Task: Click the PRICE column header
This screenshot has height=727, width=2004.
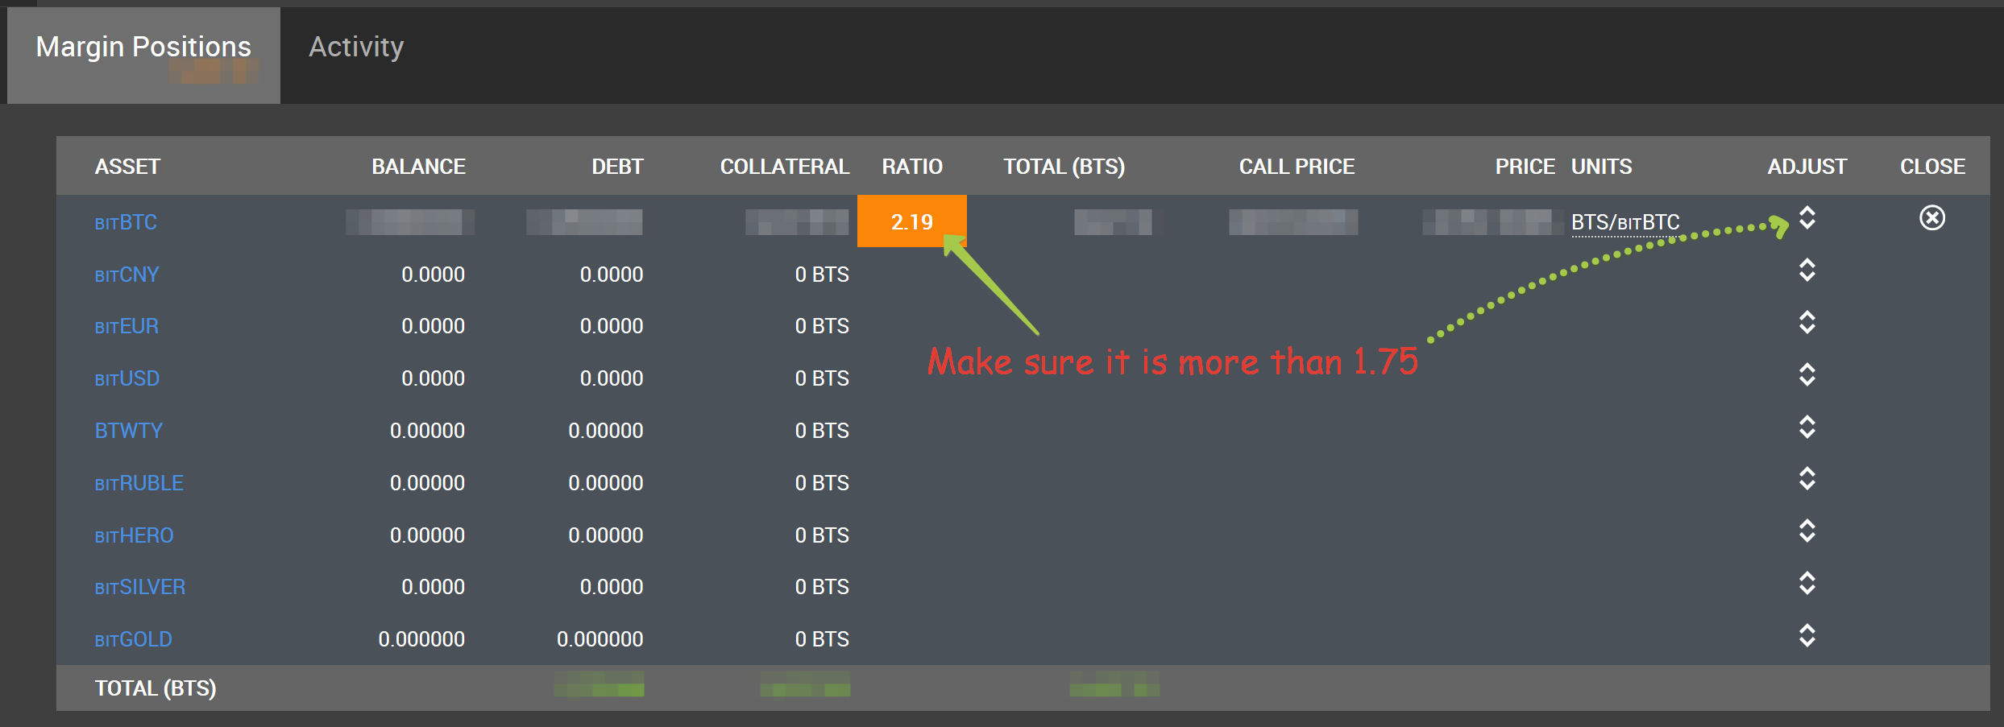Action: click(x=1525, y=167)
